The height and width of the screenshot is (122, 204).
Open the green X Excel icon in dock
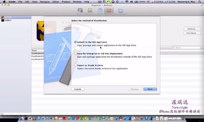82,118
